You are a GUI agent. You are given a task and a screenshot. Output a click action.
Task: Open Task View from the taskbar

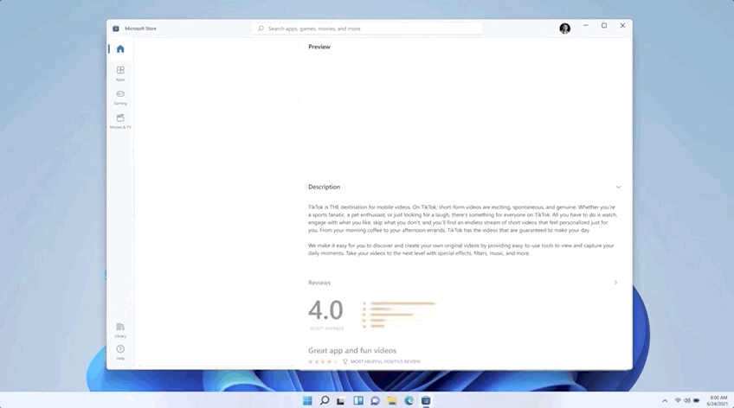(x=341, y=400)
